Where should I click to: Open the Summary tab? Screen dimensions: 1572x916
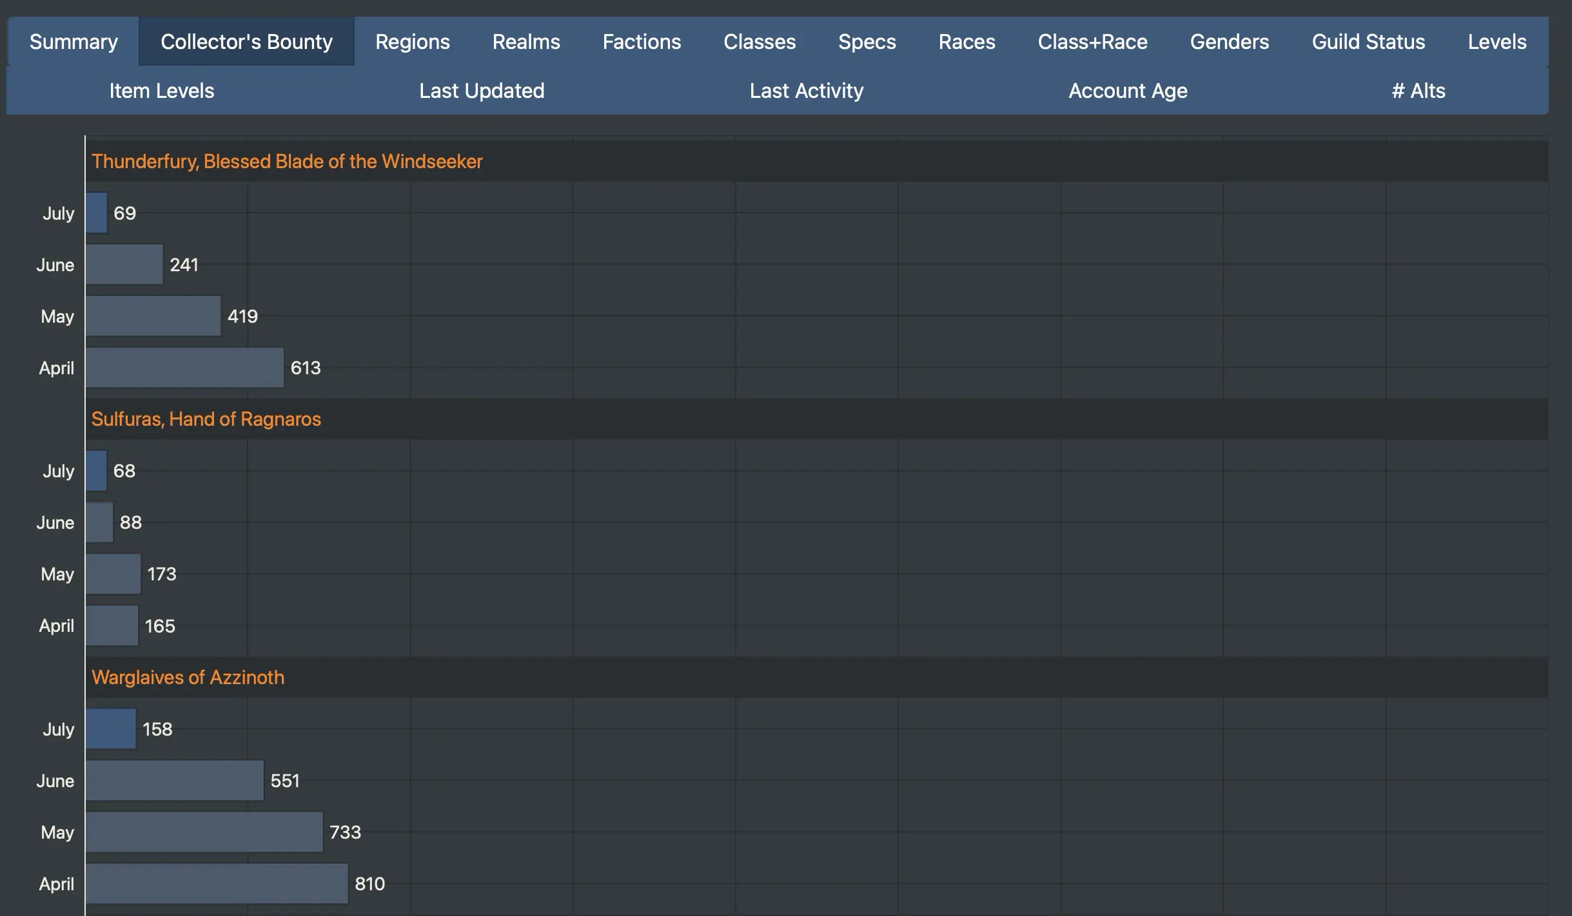click(x=74, y=42)
